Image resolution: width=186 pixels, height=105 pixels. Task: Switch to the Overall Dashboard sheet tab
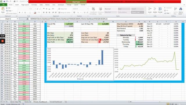coord(56,102)
